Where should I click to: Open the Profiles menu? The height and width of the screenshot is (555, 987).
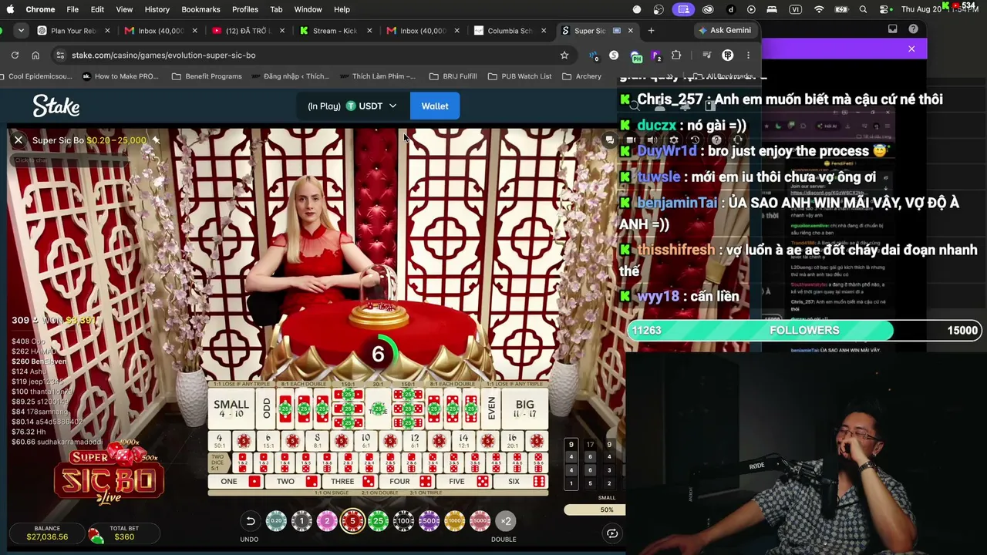coord(245,9)
